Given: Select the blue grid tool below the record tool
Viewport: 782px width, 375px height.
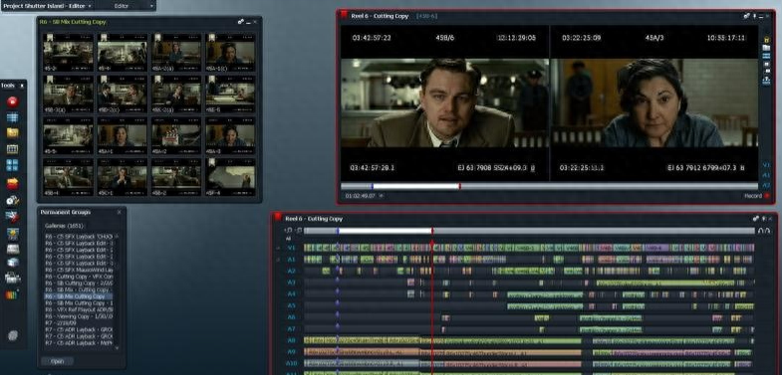Looking at the screenshot, I should coord(13,117).
